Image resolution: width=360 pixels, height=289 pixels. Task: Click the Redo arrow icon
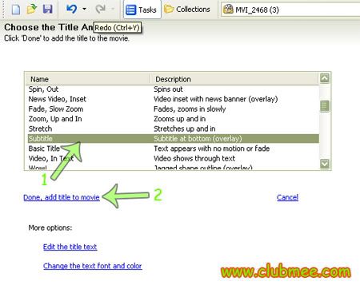coord(100,10)
